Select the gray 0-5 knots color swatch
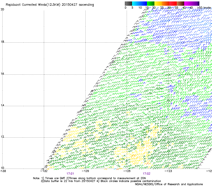212x186 pixels. pyautogui.click(x=128, y=3)
